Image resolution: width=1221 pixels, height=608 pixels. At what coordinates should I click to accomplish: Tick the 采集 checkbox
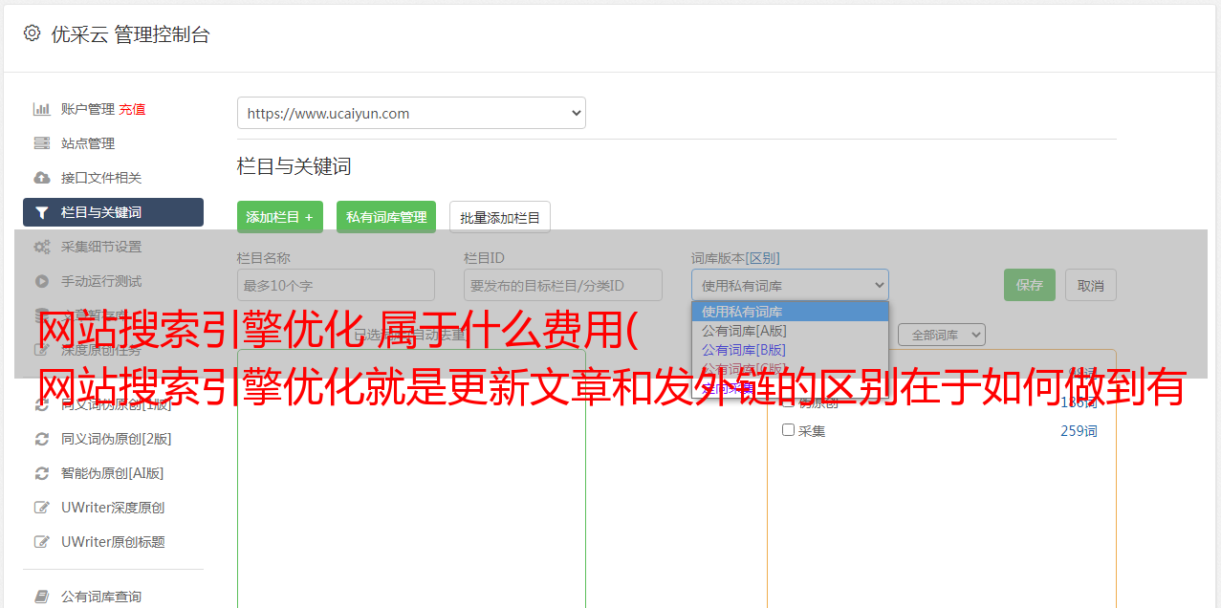tap(789, 430)
